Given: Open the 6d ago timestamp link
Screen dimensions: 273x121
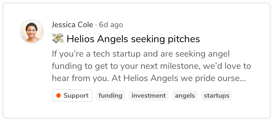Looking at the screenshot, I should (111, 25).
